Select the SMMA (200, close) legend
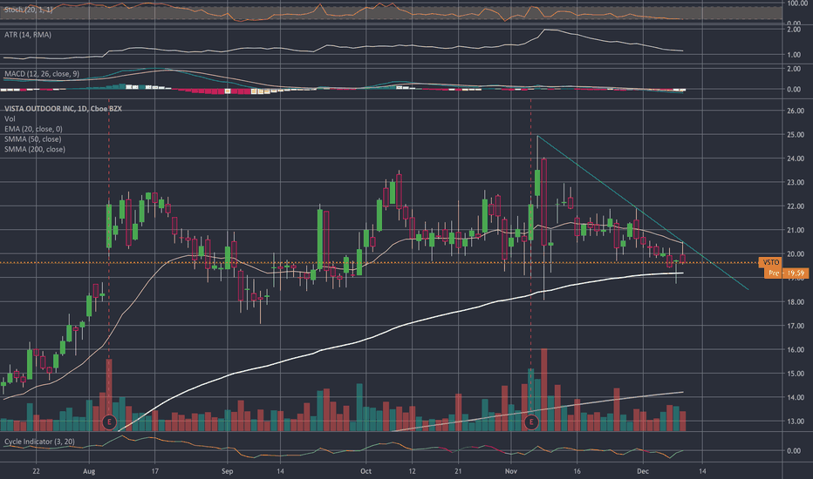The width and height of the screenshot is (813, 479). point(35,149)
